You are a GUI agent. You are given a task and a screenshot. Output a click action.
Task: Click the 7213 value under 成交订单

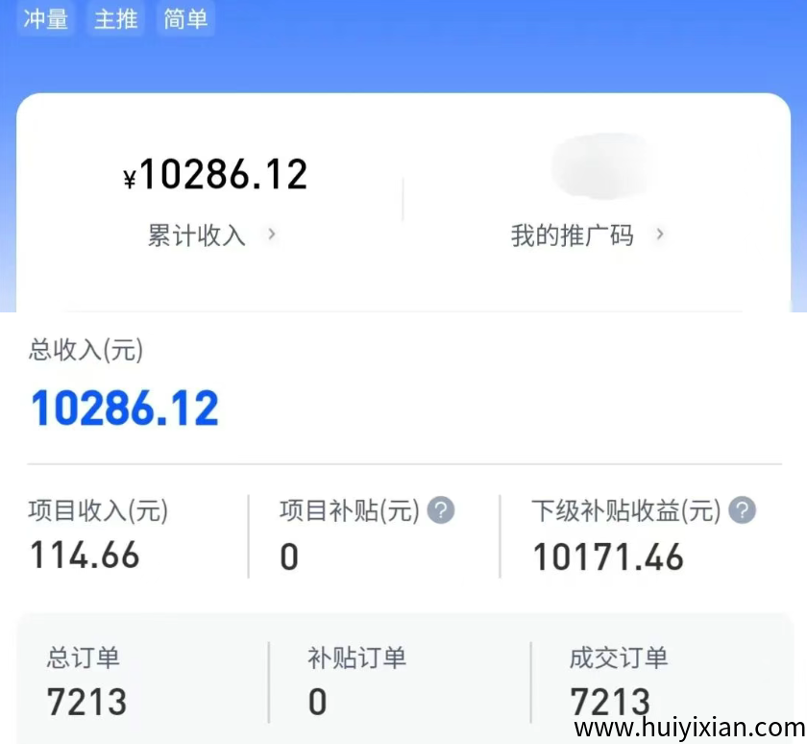[610, 702]
